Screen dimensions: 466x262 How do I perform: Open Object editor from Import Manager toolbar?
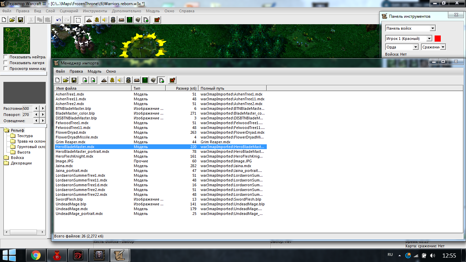[x=128, y=80]
